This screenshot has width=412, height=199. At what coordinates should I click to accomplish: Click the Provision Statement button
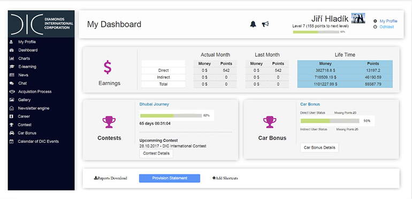(x=170, y=178)
